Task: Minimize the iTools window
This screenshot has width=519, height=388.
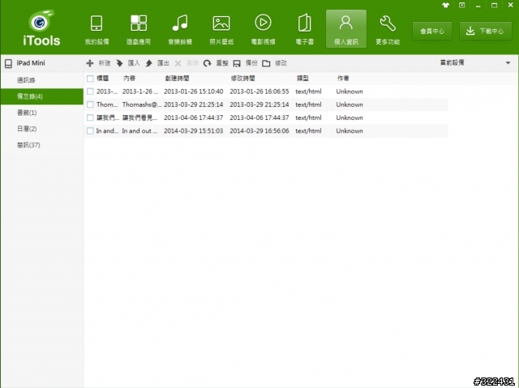Action: tap(478, 6)
